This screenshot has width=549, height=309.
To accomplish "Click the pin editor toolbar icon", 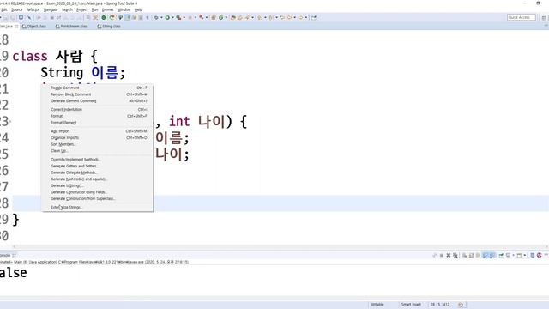I will coord(314,17).
